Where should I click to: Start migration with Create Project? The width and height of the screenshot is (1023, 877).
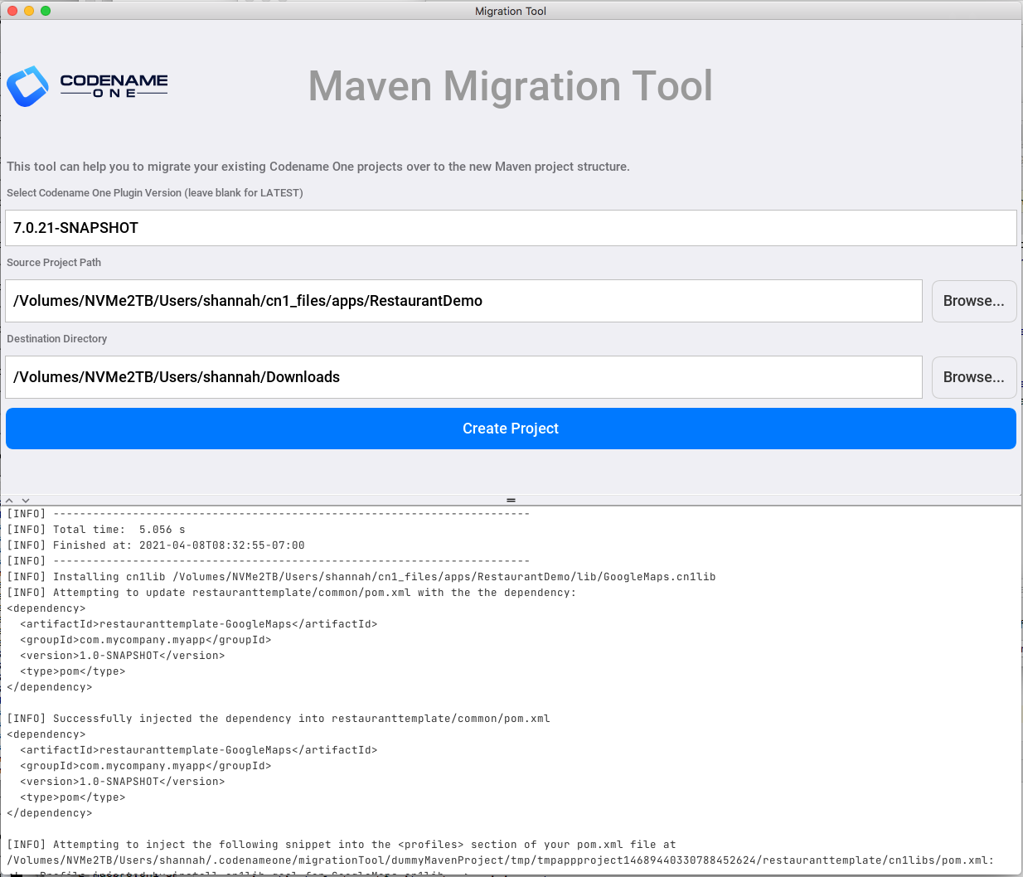click(511, 429)
